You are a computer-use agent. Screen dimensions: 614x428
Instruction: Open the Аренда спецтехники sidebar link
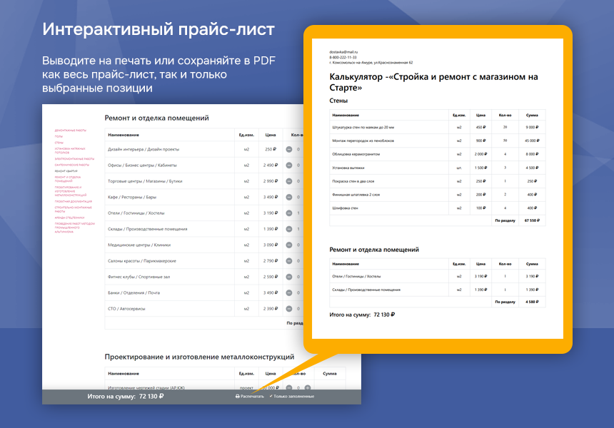(x=71, y=216)
